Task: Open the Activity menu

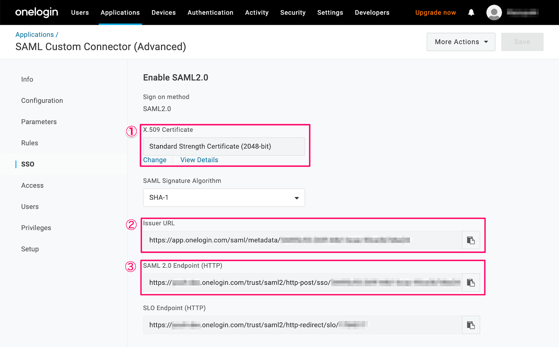Action: click(257, 13)
